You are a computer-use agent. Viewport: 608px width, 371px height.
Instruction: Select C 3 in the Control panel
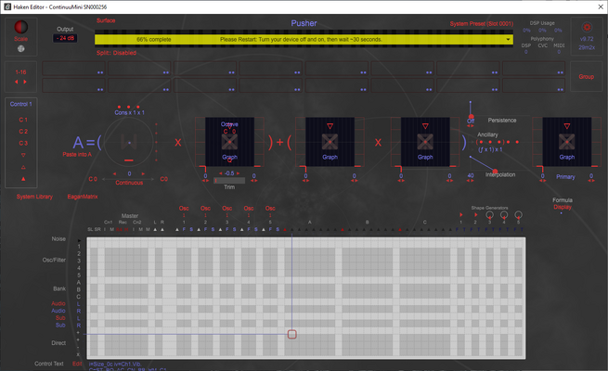point(23,143)
